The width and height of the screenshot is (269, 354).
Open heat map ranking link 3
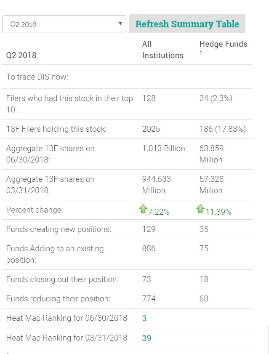coord(144,318)
